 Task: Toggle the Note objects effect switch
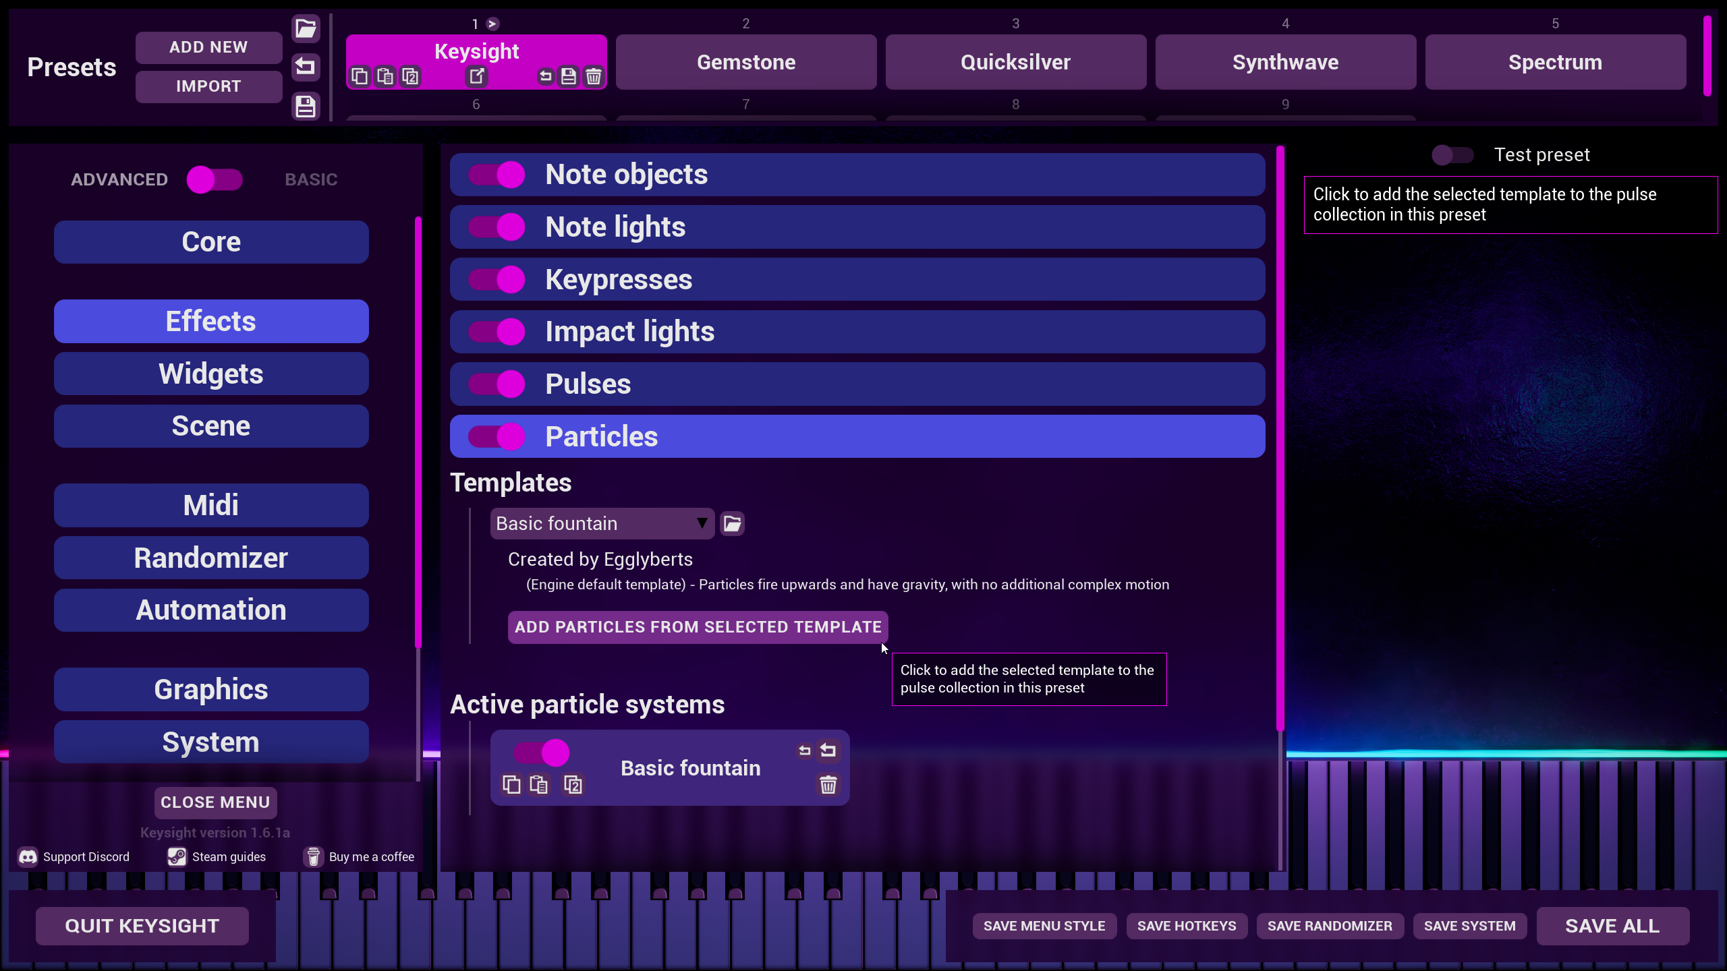[x=497, y=175]
